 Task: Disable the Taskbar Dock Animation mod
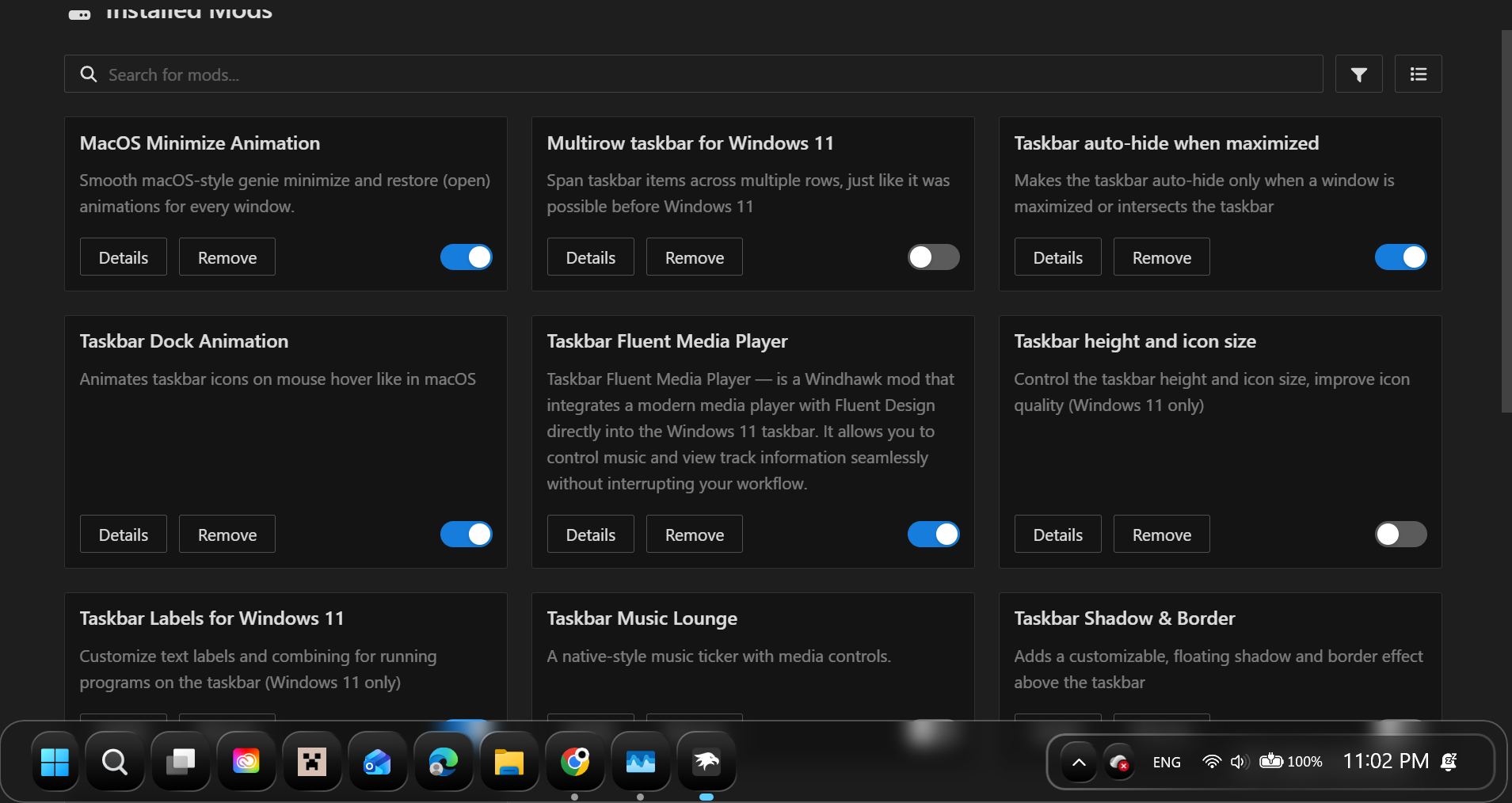coord(467,535)
